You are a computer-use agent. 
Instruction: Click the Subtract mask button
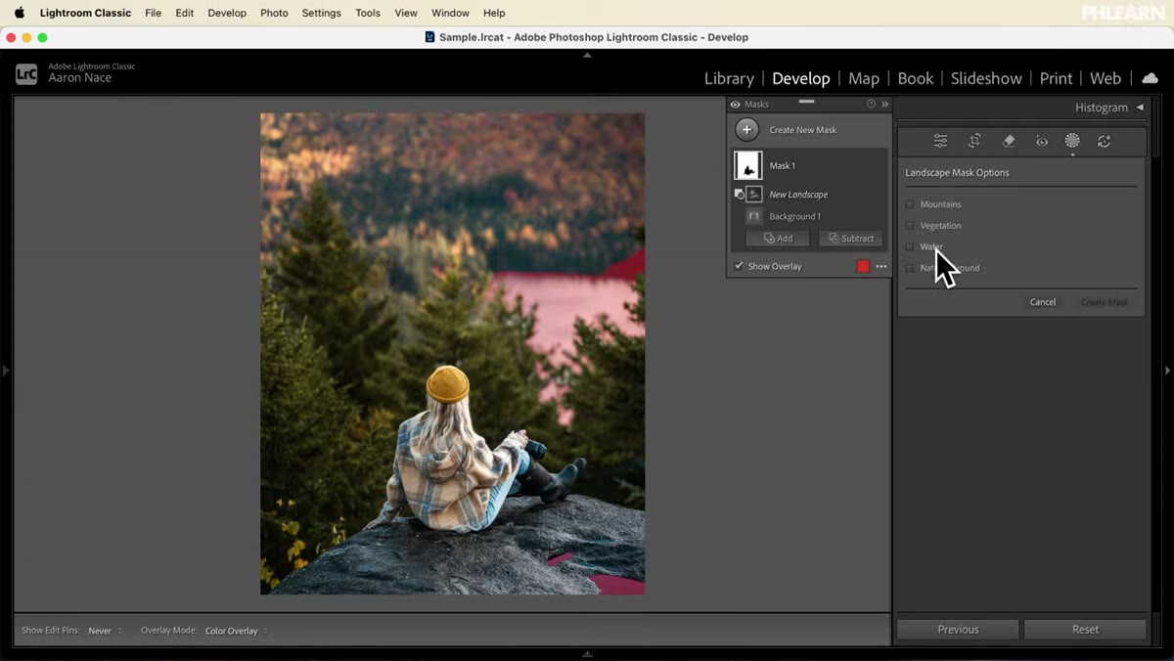pyautogui.click(x=850, y=239)
